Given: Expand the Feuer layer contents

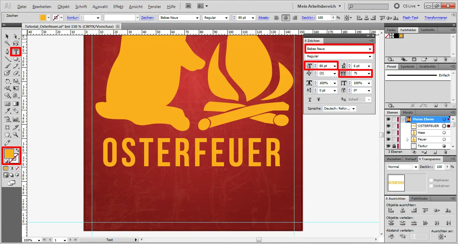Looking at the screenshot, I should point(408,139).
